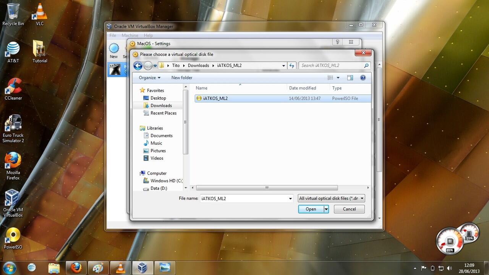Open recent locations dropdown beside navigation arrows
Screen dimensions: 489x275
coord(155,66)
